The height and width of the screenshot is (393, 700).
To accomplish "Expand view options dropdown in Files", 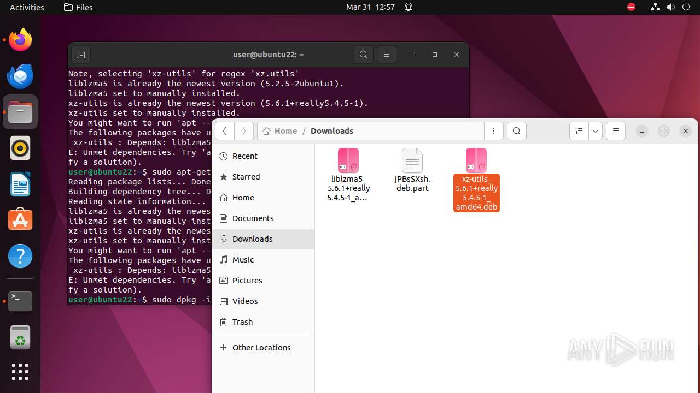I will pos(596,131).
